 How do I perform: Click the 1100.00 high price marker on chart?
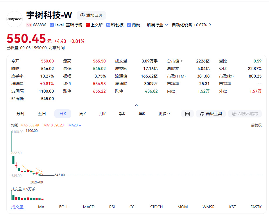pyautogui.click(x=32, y=131)
